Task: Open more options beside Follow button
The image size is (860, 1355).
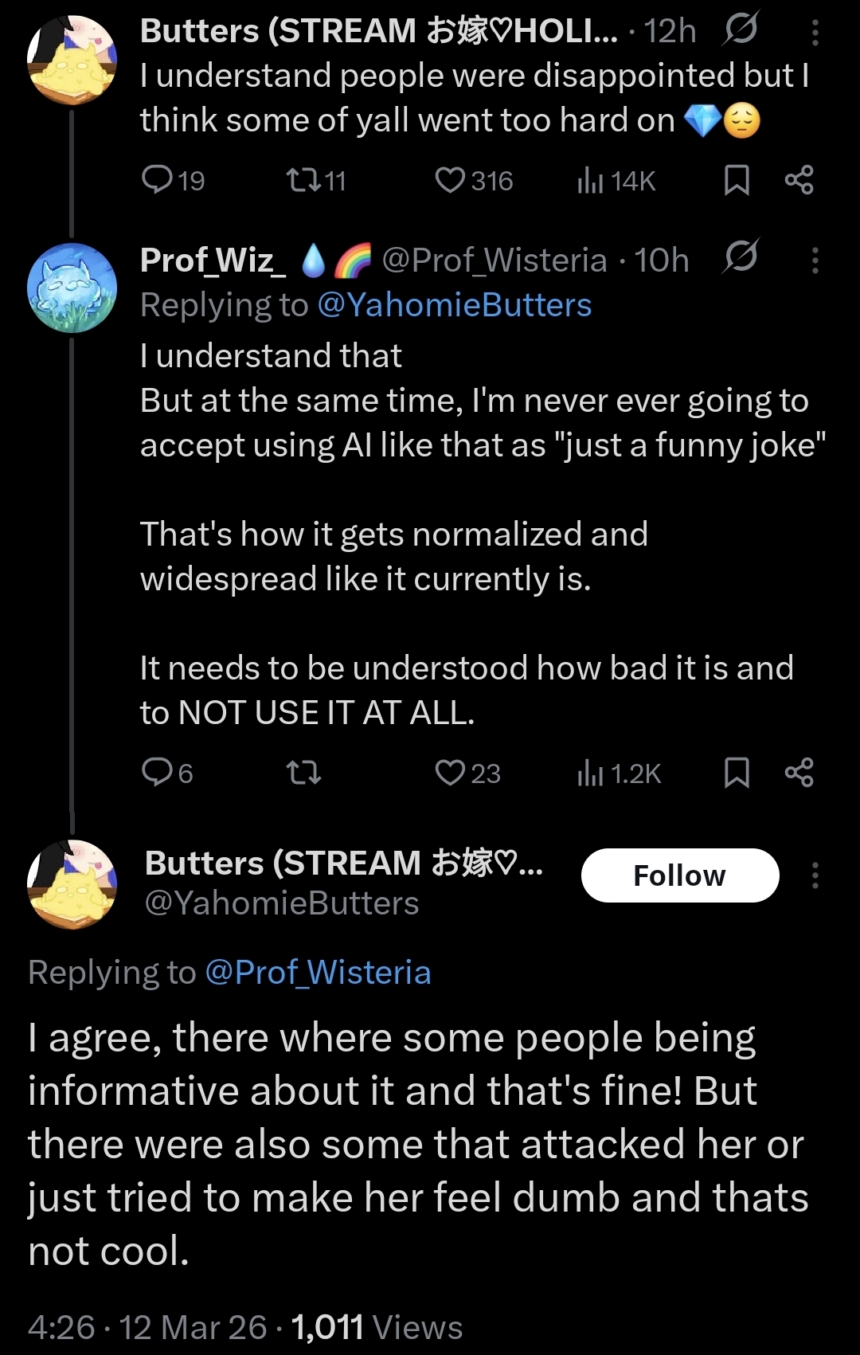Action: (815, 875)
